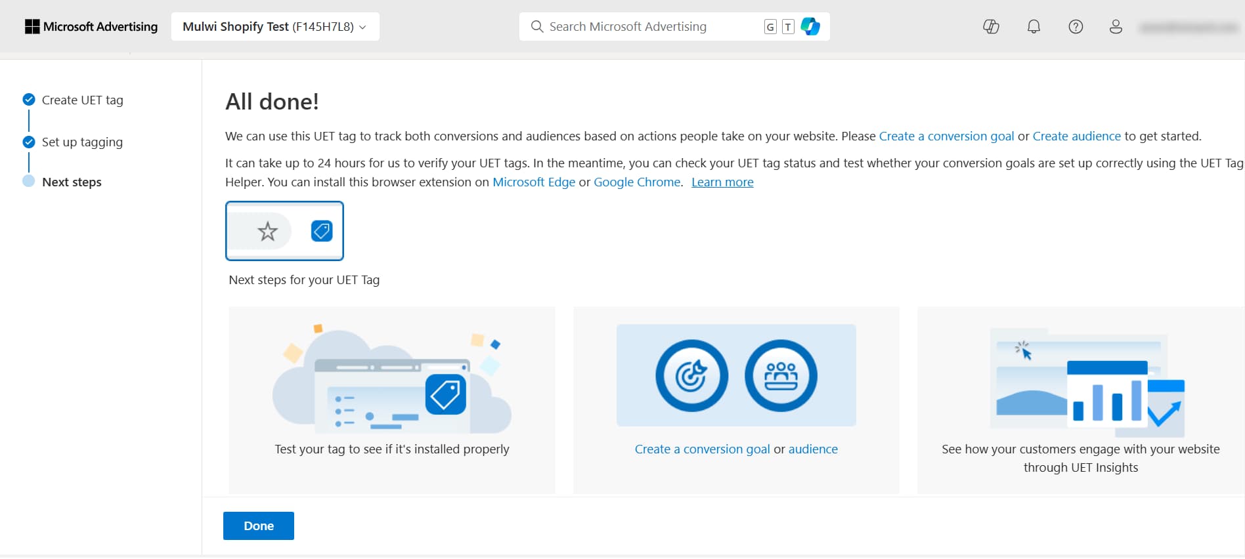Click the UET Tag Helper extension thumbnail
Viewport: 1245px width, 559px height.
pyautogui.click(x=284, y=231)
